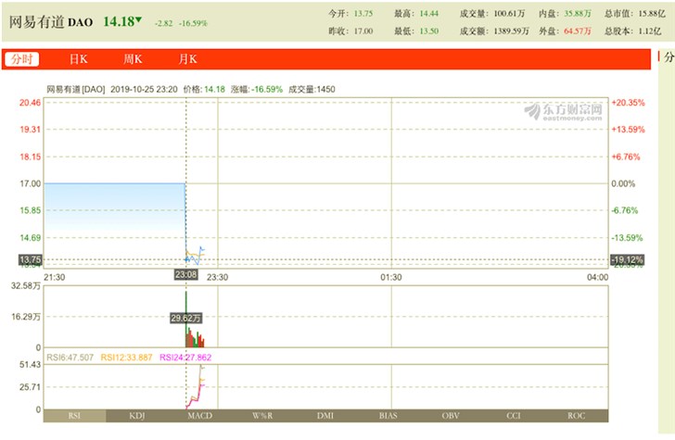Click the 成交额 1389.59万 value
675x440 pixels.
coord(511,31)
